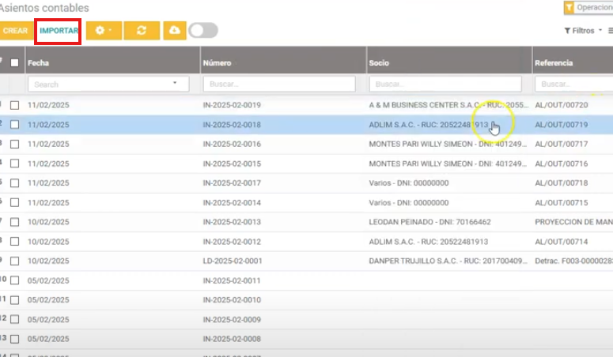Check the row for IN-2025-02-0019
Screen dimensions: 613x357
coord(14,105)
